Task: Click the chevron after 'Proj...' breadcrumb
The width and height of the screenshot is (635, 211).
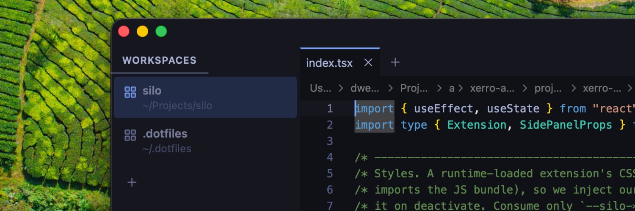Action: pyautogui.click(x=439, y=88)
